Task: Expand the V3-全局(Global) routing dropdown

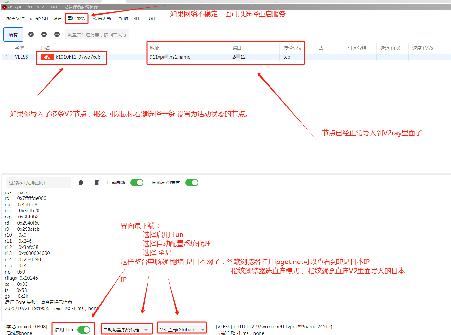Action: point(182,329)
